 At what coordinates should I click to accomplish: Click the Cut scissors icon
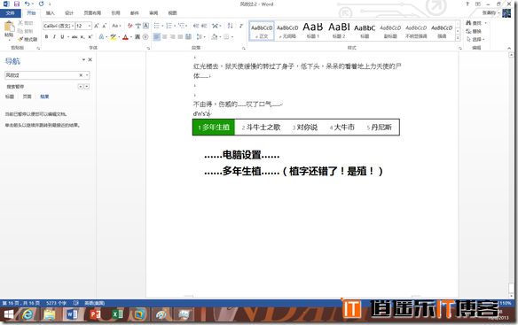[20, 23]
